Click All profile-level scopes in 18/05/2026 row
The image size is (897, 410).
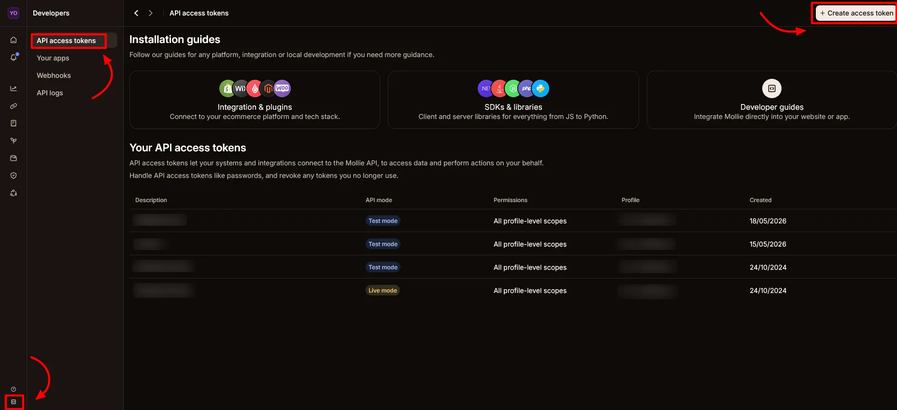530,221
